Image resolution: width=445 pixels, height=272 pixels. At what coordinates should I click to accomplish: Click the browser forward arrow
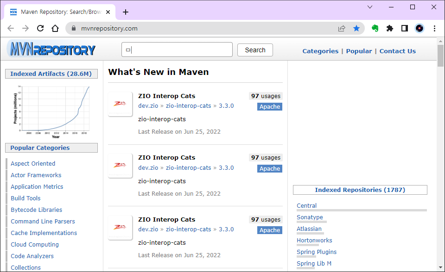[x=25, y=28]
